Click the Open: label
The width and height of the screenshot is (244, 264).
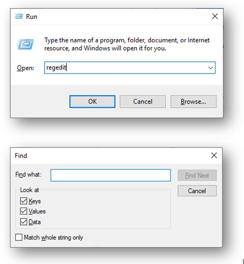pyautogui.click(x=25, y=68)
